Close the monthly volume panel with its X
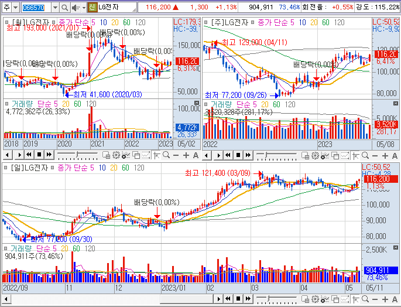This screenshot has height=307, width=401. 197,103
